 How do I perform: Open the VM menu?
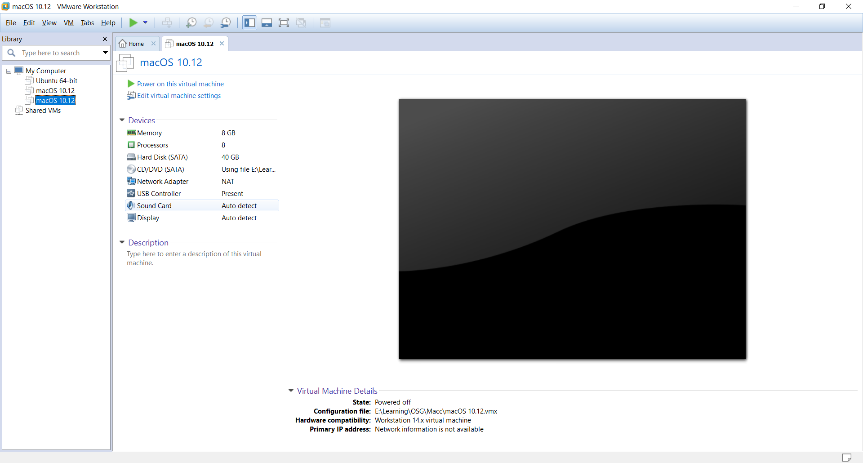point(69,23)
